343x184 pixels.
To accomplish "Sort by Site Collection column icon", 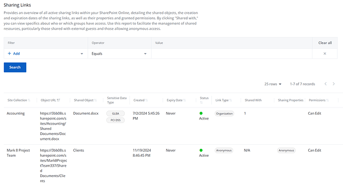I will [x=29, y=100].
